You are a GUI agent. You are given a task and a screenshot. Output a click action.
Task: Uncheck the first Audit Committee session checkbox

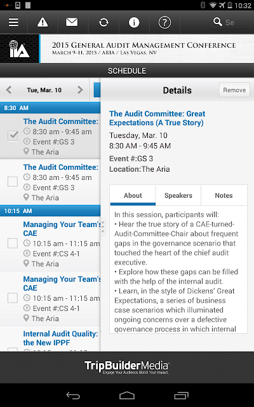(x=13, y=136)
